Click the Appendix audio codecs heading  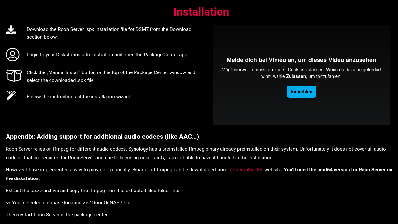[x=102, y=137]
